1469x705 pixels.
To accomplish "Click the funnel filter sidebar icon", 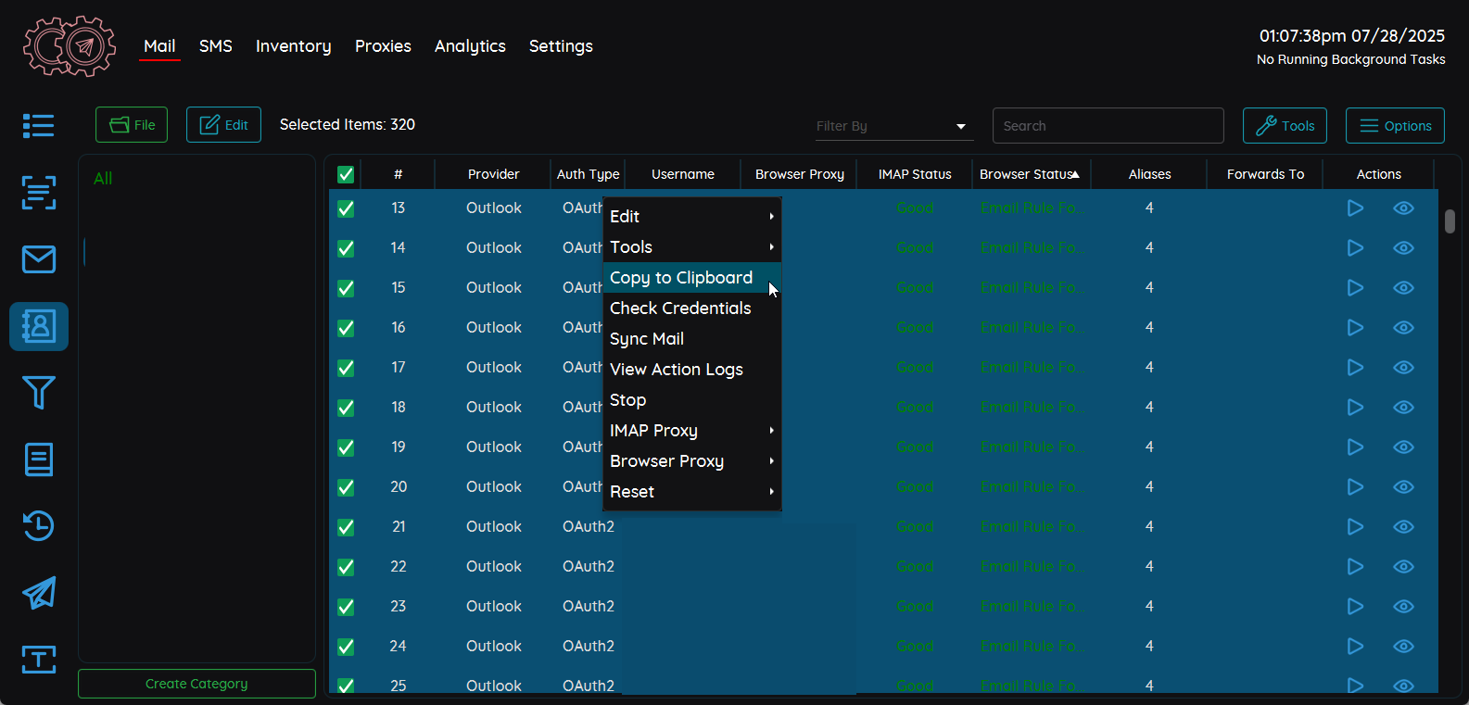I will point(38,393).
